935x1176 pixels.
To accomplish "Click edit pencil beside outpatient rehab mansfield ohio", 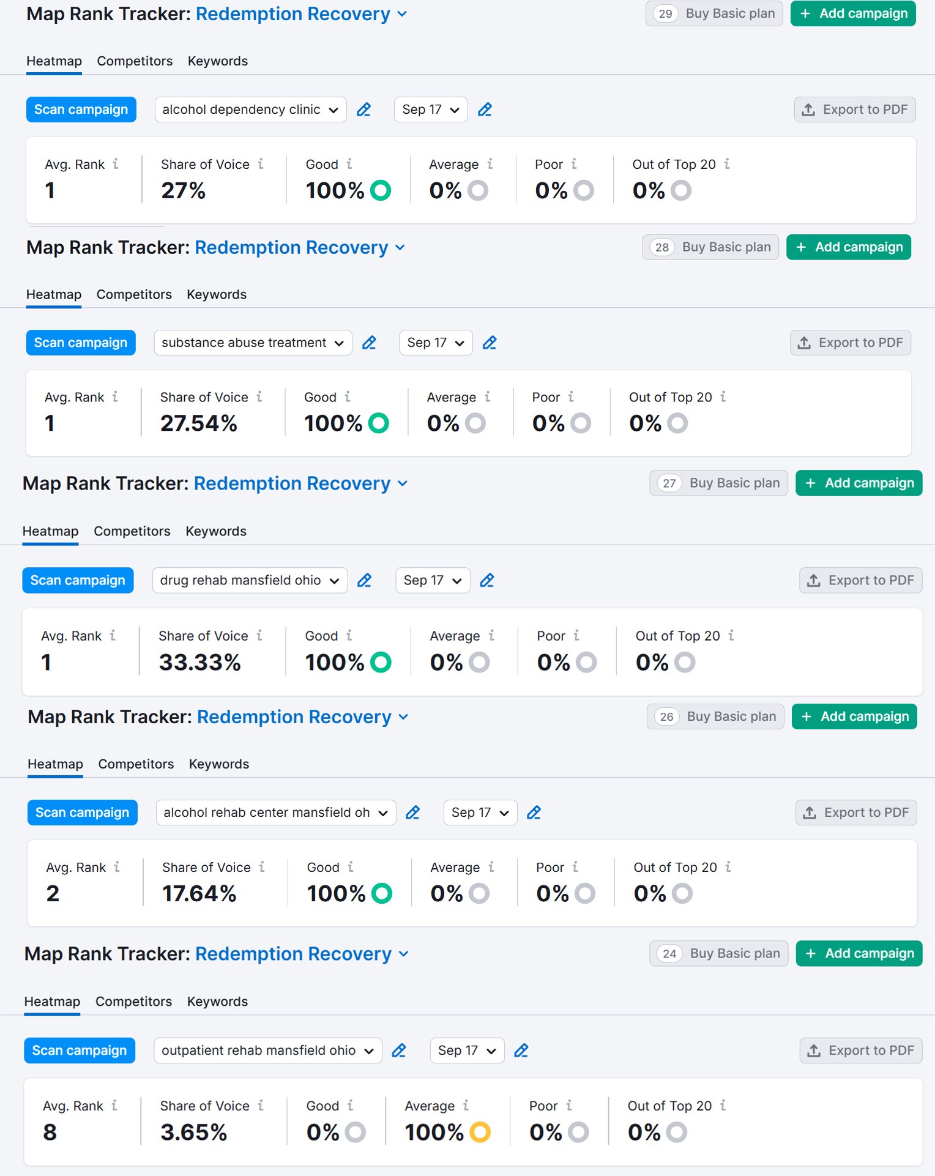I will click(399, 1051).
